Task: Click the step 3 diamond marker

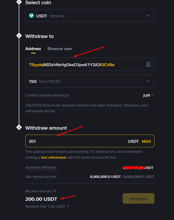Action: click(x=19, y=128)
